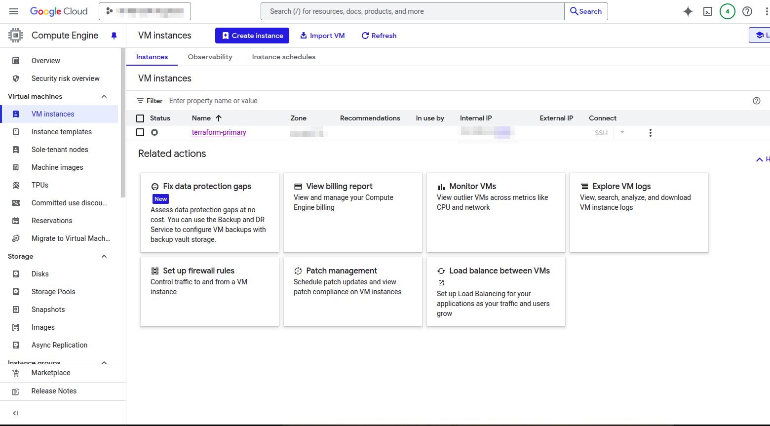Image resolution: width=770 pixels, height=426 pixels.
Task: Unpin Compute Engine using pin icon
Action: coord(114,36)
